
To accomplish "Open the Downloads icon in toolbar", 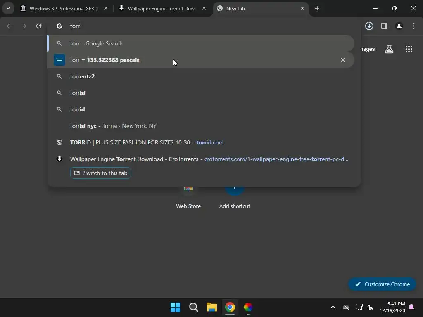I will pyautogui.click(x=369, y=26).
